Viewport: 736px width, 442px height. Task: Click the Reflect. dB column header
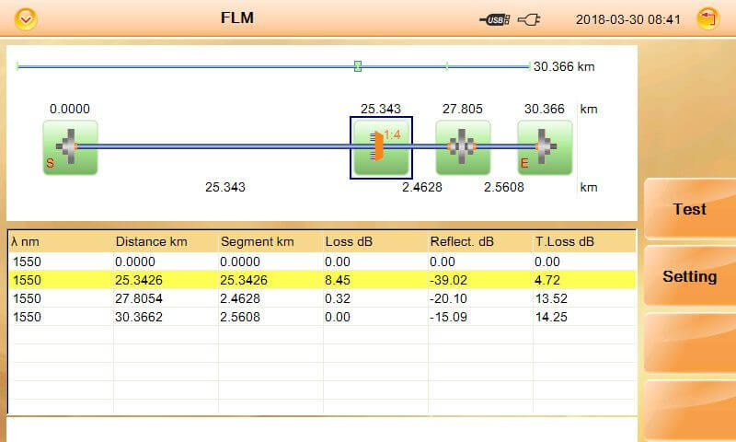[462, 241]
